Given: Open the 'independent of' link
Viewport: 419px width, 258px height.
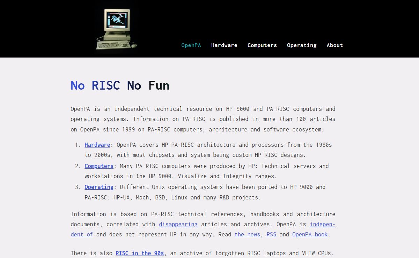Looking at the screenshot, I should 323,224.
